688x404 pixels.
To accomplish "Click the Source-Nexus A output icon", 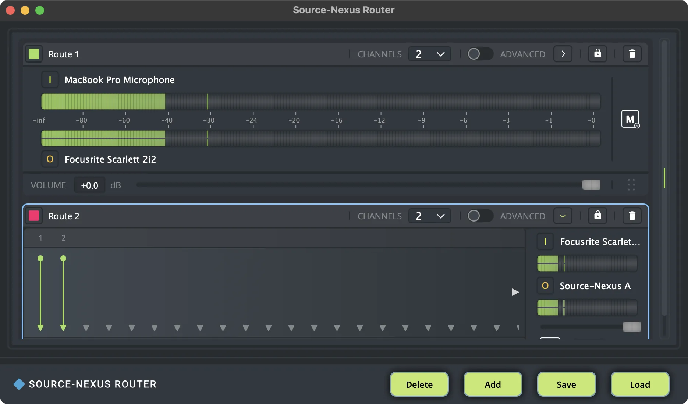I will 545,286.
